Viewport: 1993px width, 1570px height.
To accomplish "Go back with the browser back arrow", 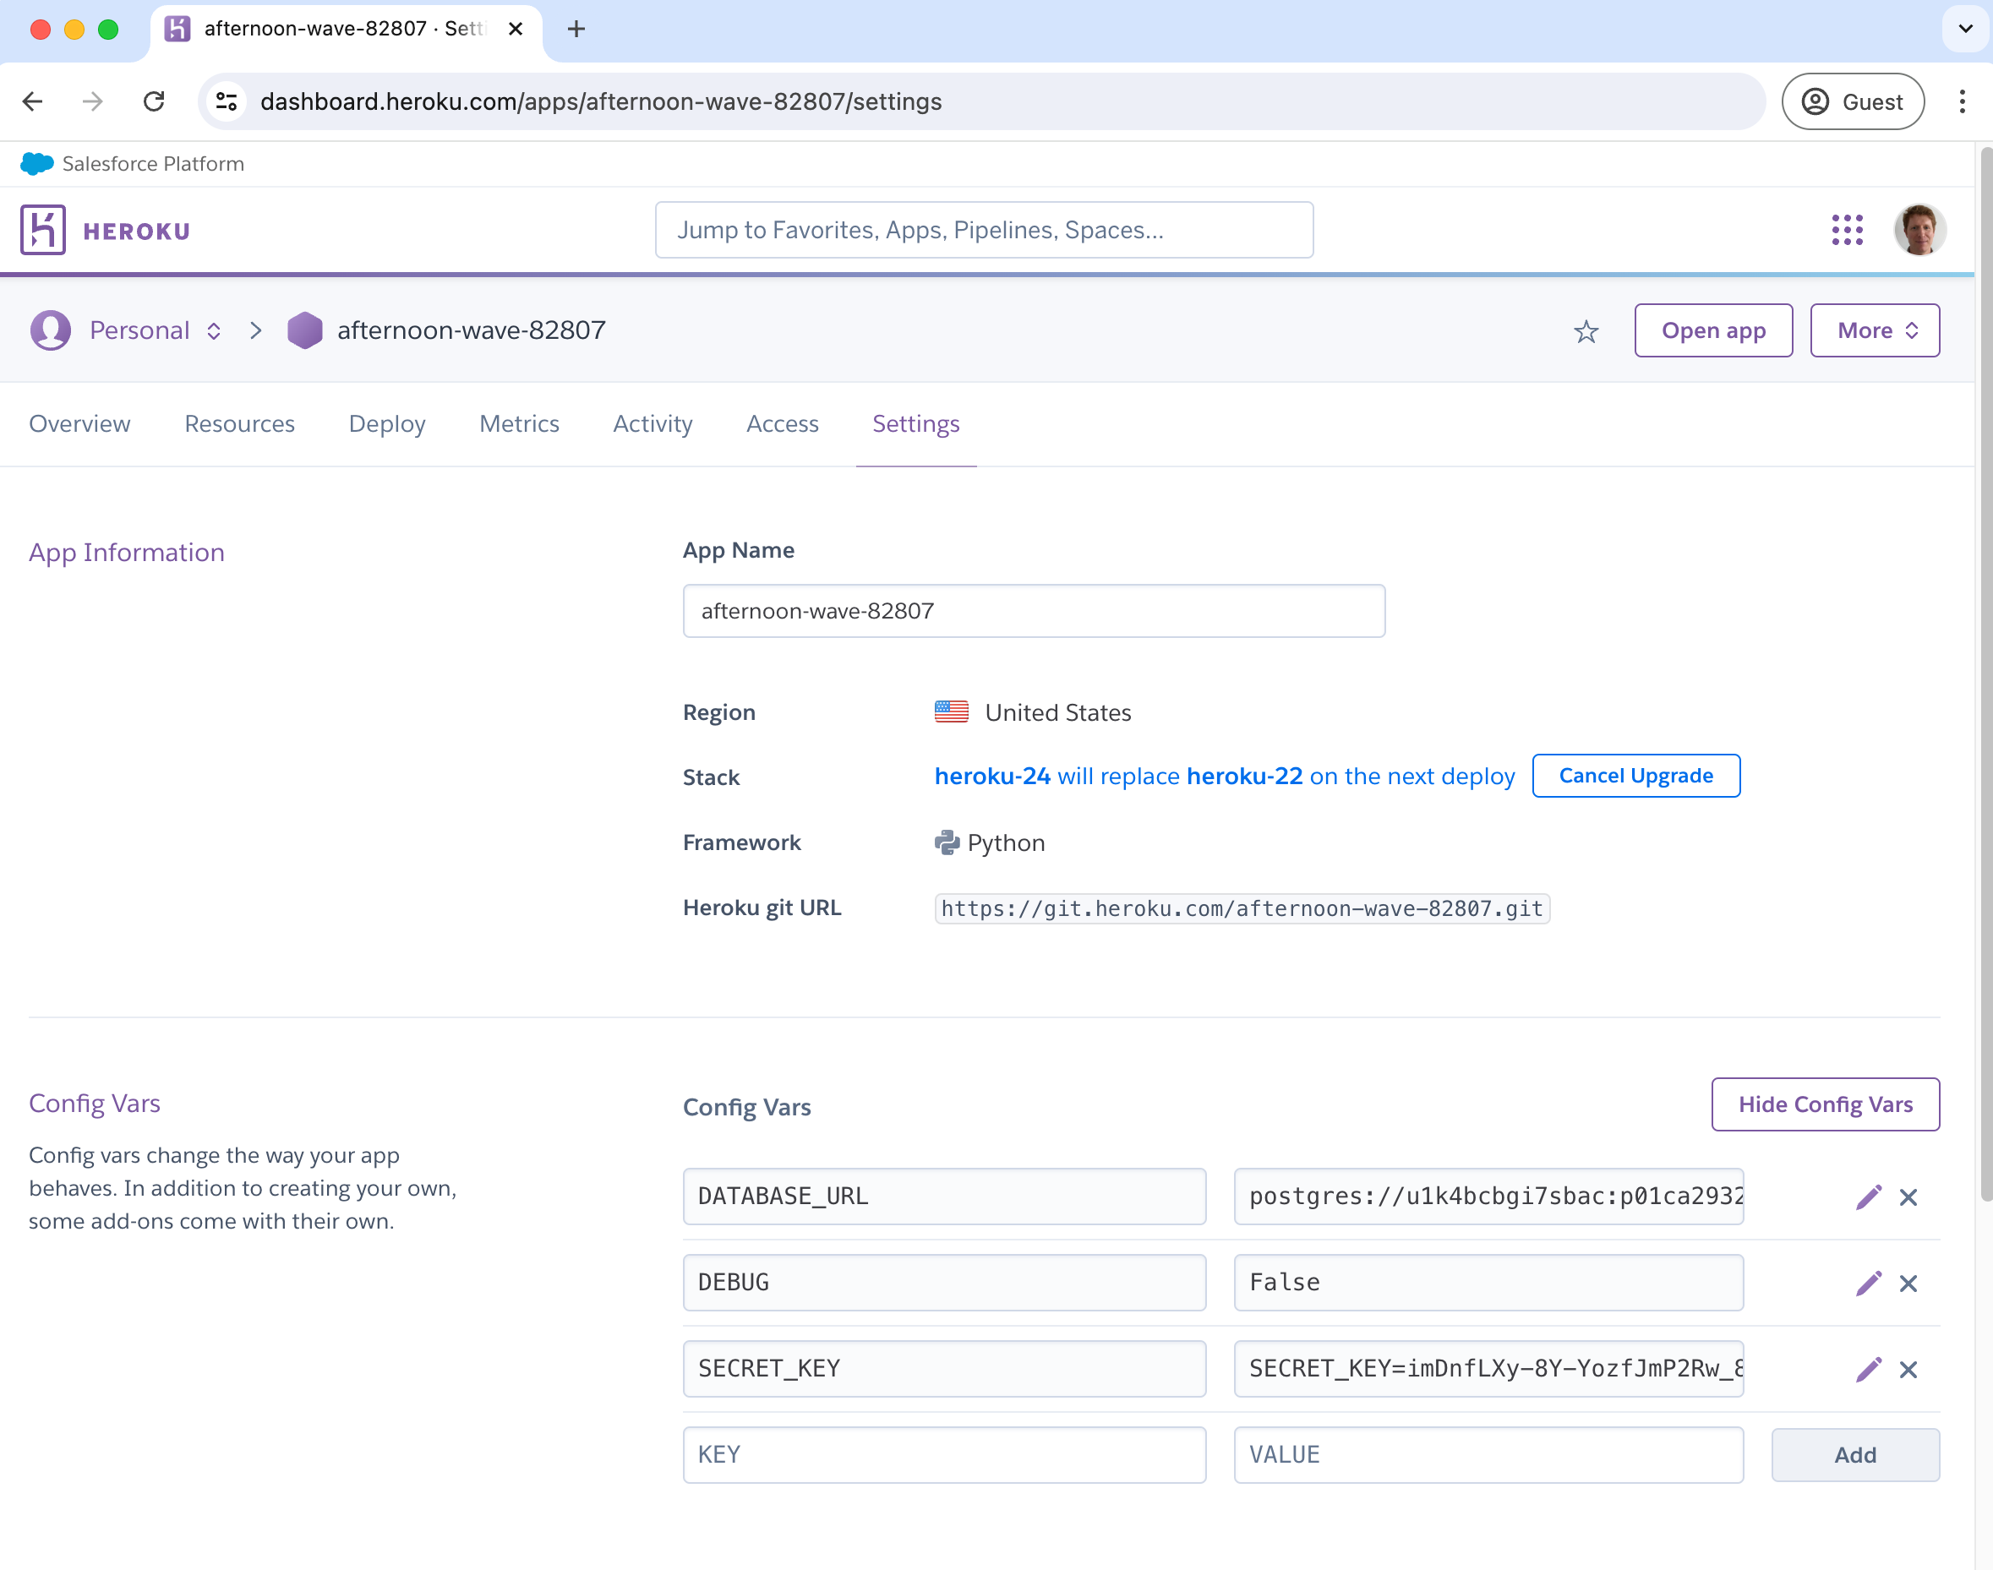I will 33,101.
